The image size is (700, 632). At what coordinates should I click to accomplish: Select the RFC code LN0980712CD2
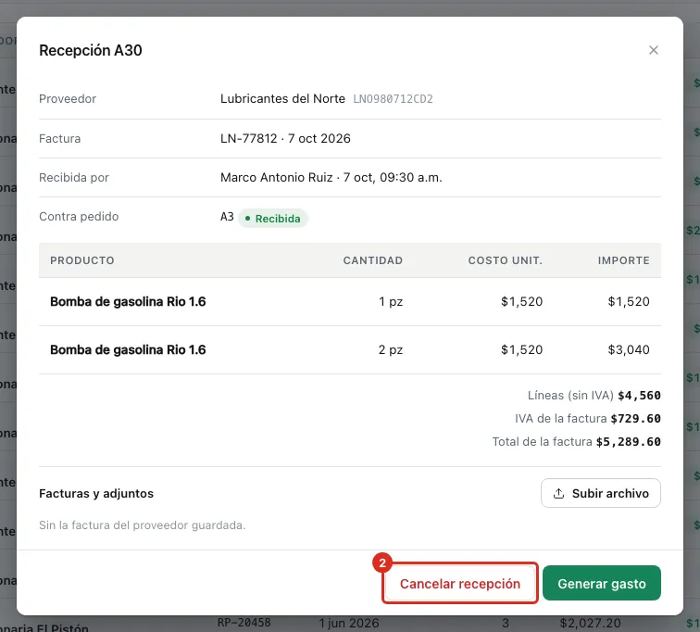coord(393,99)
